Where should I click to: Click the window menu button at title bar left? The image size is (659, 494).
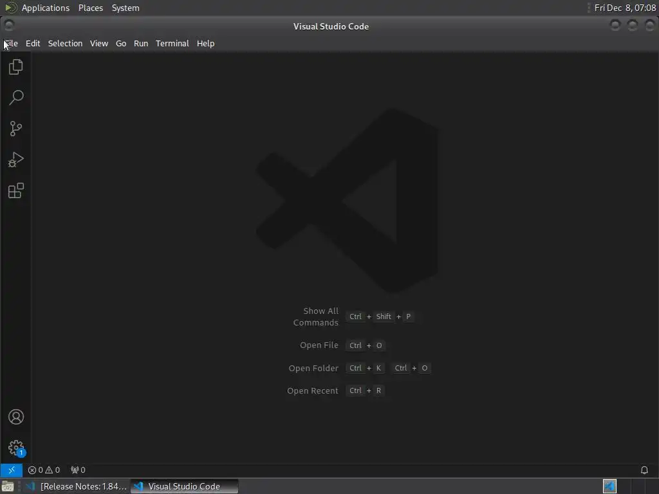click(x=9, y=26)
